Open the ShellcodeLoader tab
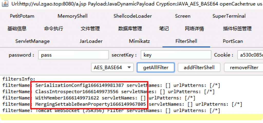Image resolution: width=263 pixels, height=123 pixels. (133, 16)
